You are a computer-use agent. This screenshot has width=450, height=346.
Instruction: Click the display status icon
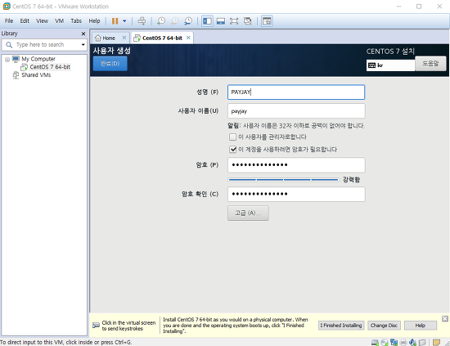(422, 342)
